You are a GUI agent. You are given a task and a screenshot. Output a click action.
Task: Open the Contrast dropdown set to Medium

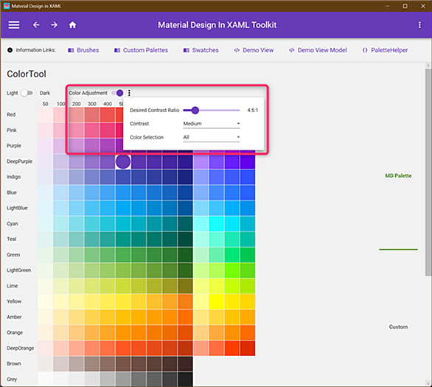click(x=212, y=124)
